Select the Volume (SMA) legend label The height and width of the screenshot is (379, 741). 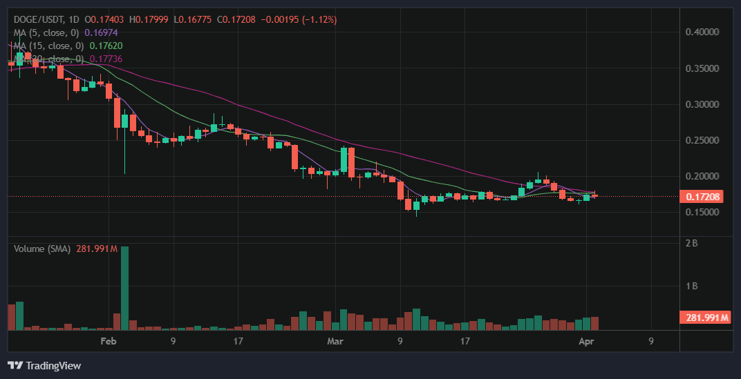coord(42,249)
